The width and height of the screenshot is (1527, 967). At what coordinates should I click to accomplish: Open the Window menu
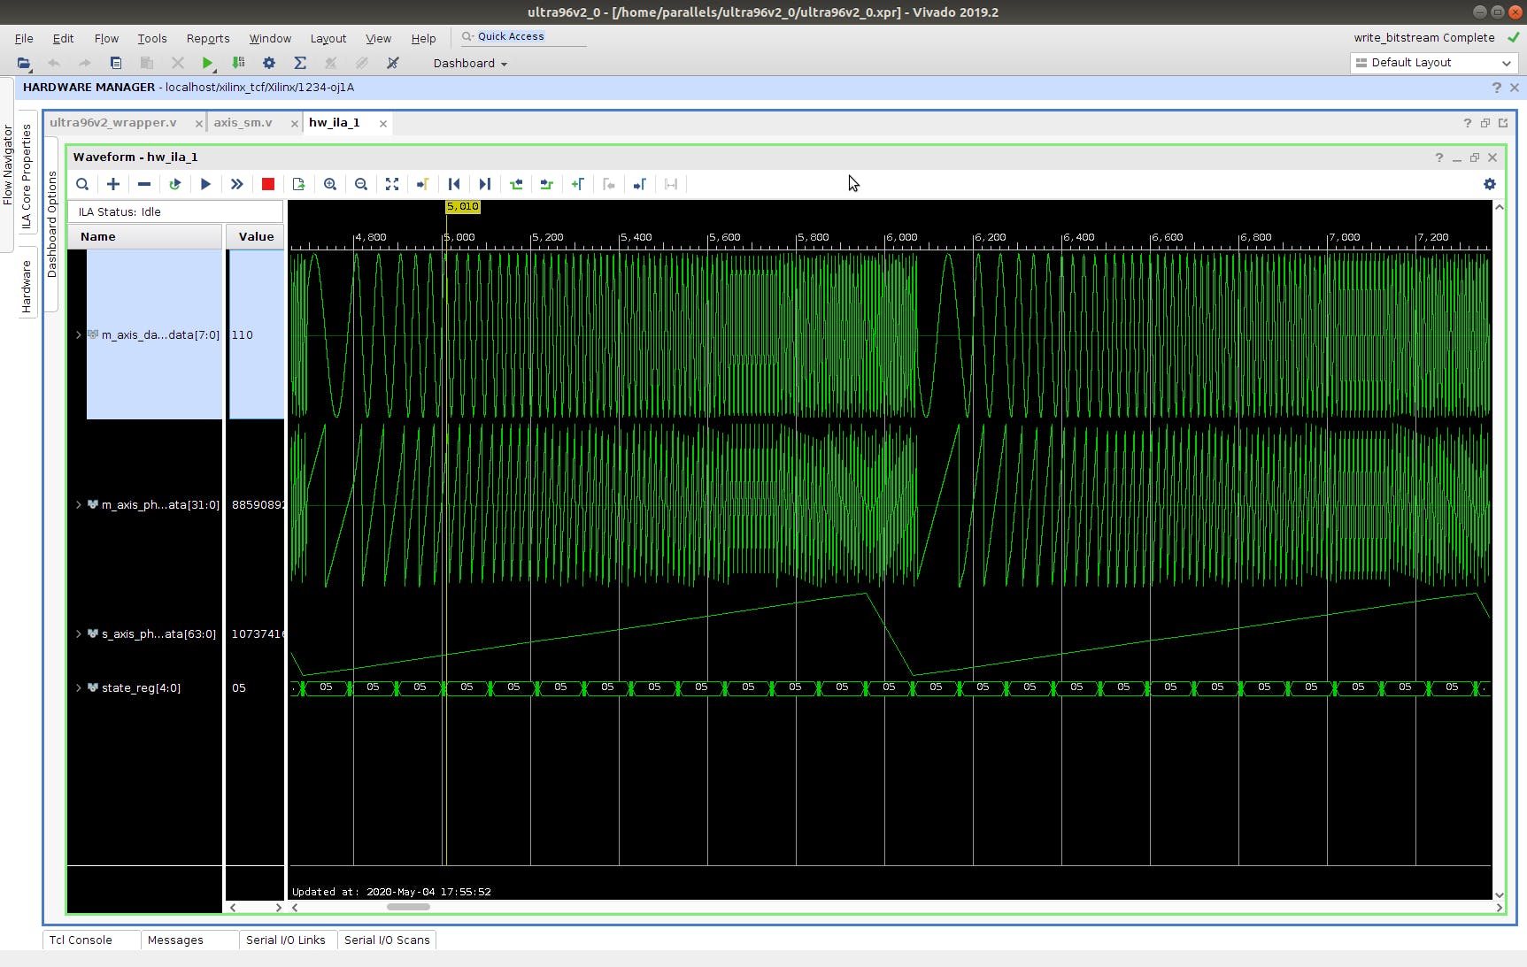pos(270,38)
